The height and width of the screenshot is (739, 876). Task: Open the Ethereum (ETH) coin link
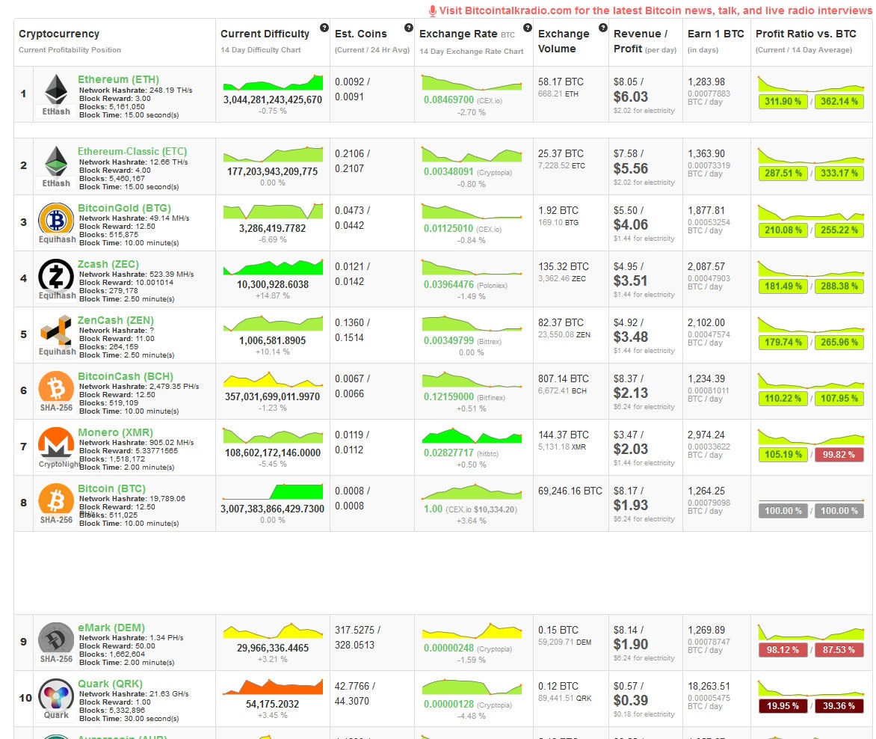(118, 79)
